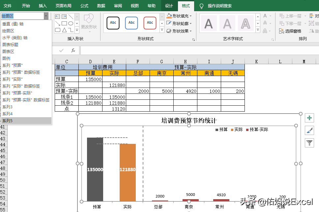Apply the light gray WordArt A style

pos(227,24)
